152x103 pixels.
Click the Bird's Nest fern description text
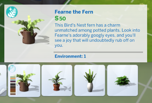(97, 35)
